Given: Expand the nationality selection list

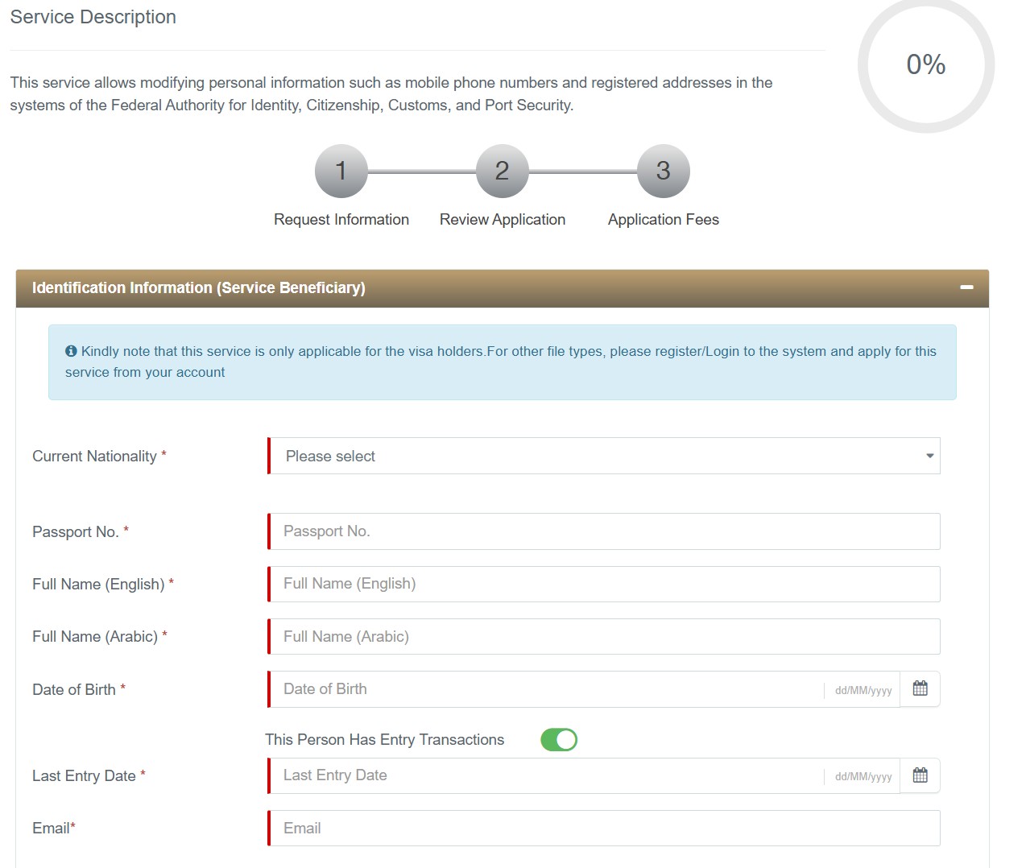Looking at the screenshot, I should [604, 456].
